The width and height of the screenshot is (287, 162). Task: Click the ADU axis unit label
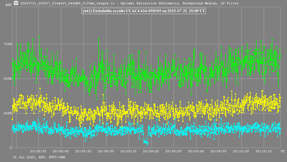coord(8,5)
